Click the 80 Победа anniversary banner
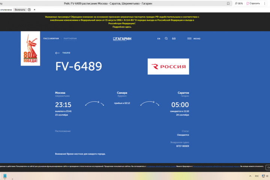Screen dimensions: 270x180 click(30, 49)
